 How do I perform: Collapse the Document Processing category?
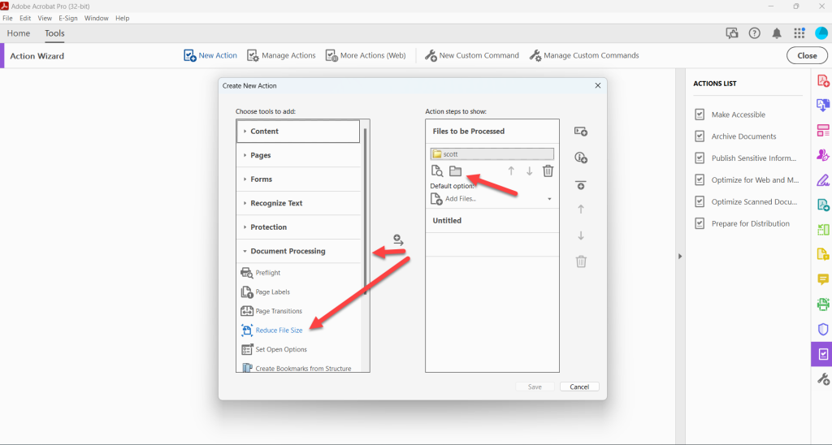tap(298, 251)
